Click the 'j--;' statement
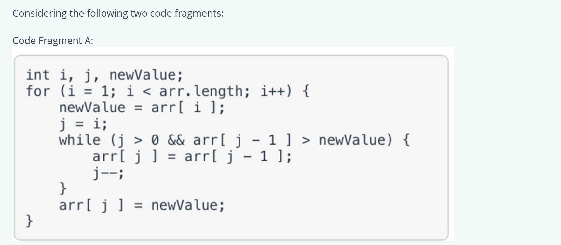The width and height of the screenshot is (561, 245). (x=108, y=173)
